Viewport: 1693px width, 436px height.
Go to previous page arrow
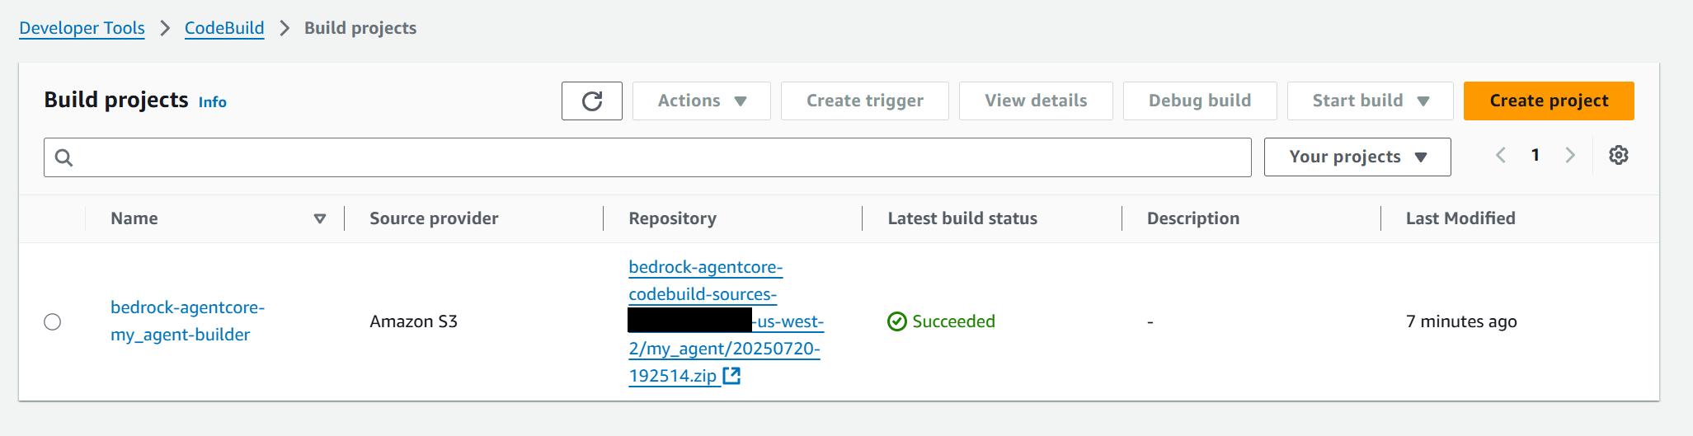click(x=1501, y=155)
